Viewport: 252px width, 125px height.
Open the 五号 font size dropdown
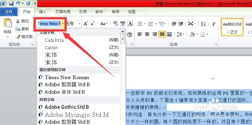point(80,24)
